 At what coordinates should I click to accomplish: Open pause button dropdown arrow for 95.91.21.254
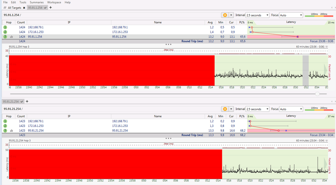tap(231, 109)
